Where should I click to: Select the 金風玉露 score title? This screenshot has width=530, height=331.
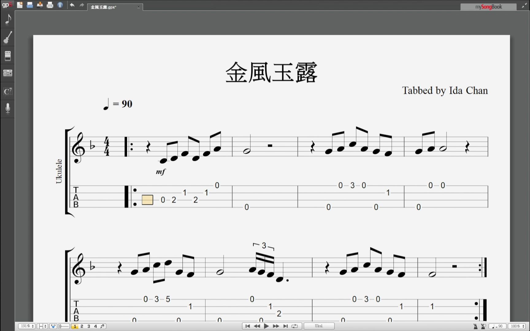(x=271, y=73)
